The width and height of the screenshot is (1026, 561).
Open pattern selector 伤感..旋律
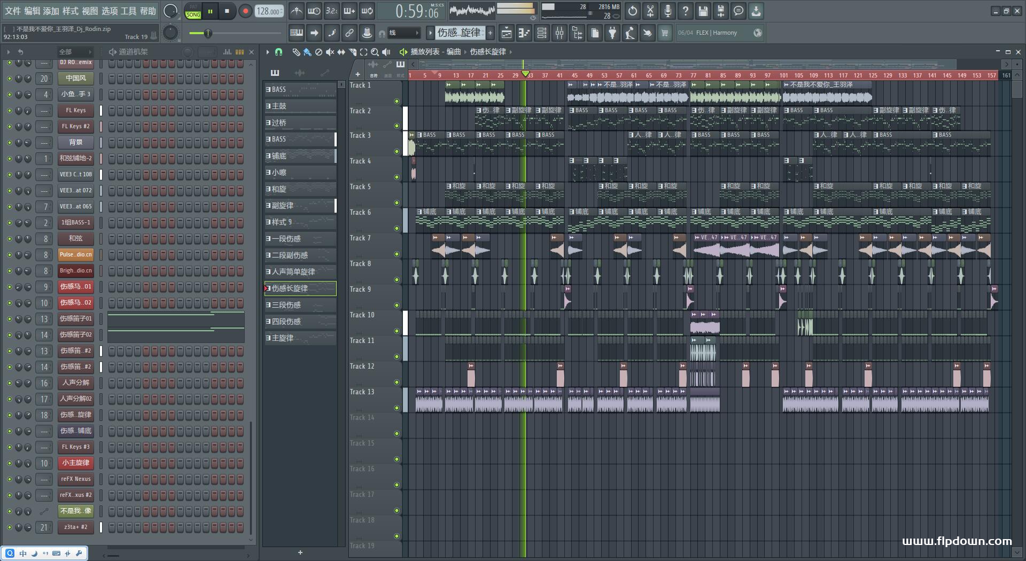(x=459, y=33)
